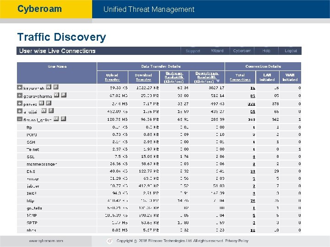The width and height of the screenshot is (330, 247).
Task: Select the msnmessenger application row name
Action: (42, 164)
